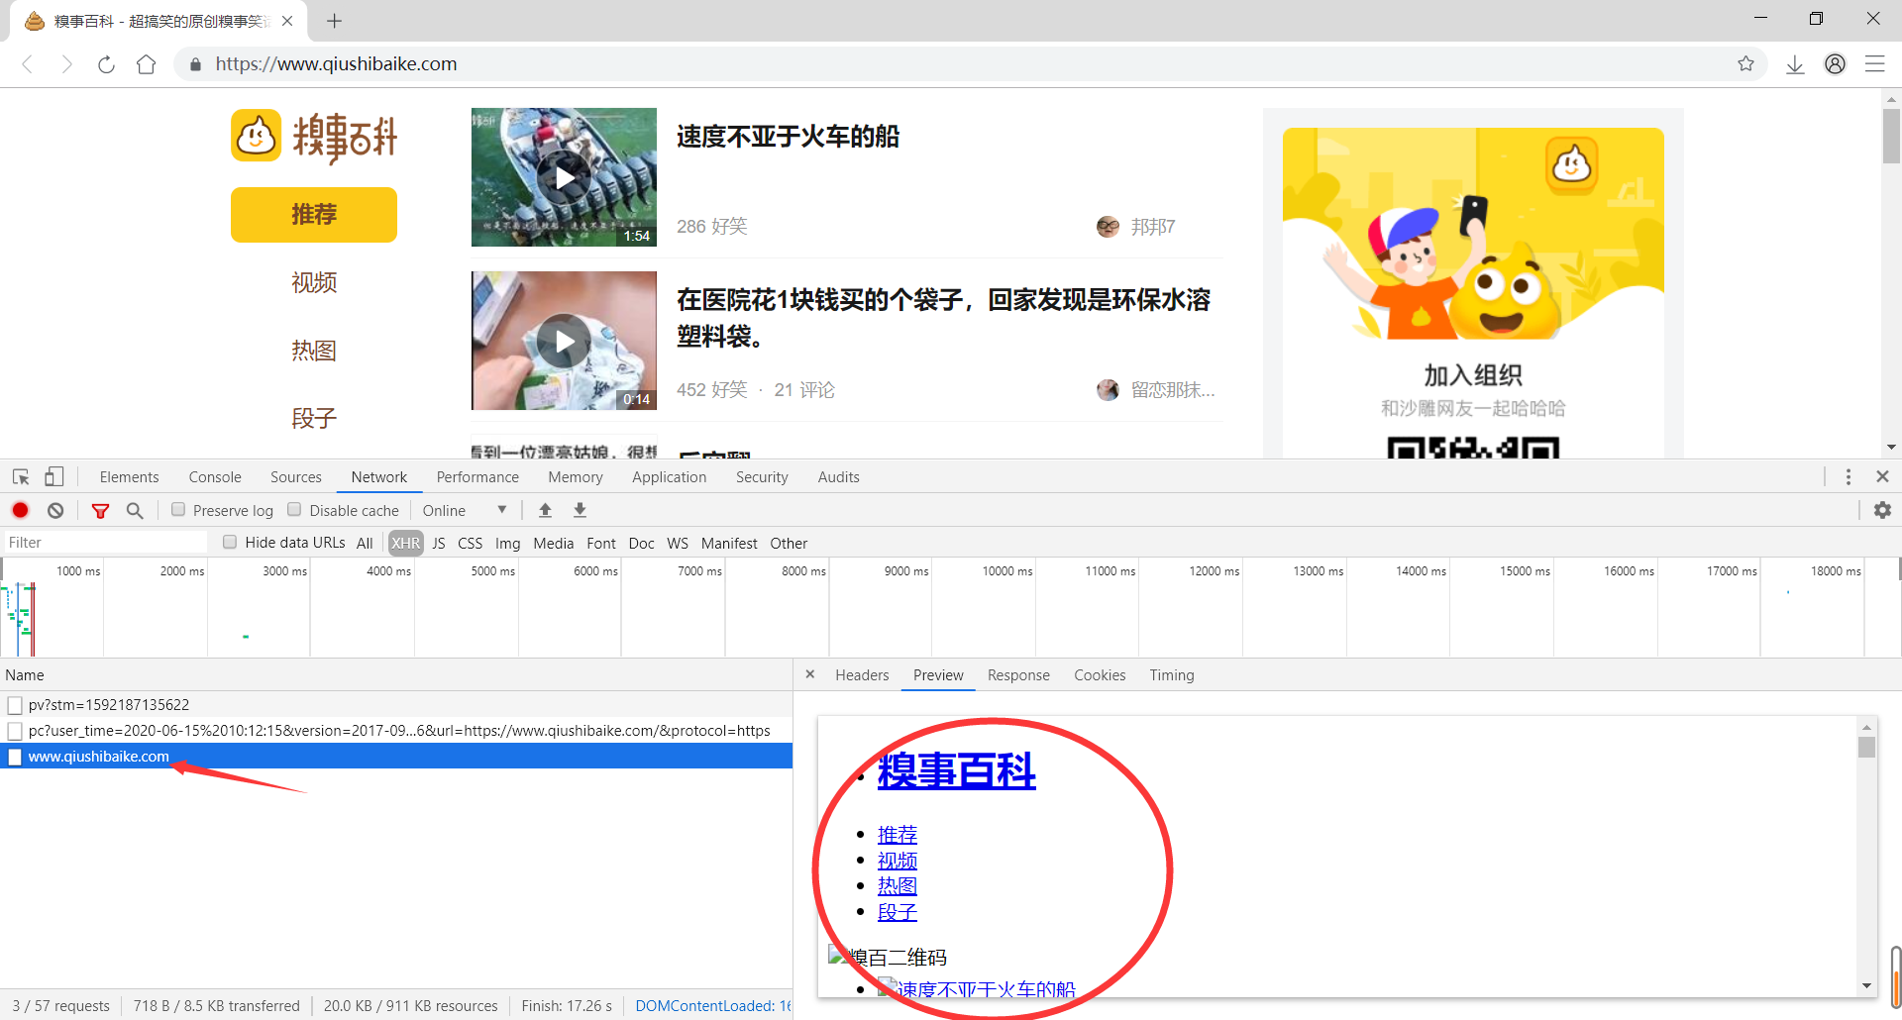The width and height of the screenshot is (1902, 1020).
Task: Play the 速度不亚于火车的船 video
Action: tap(564, 177)
